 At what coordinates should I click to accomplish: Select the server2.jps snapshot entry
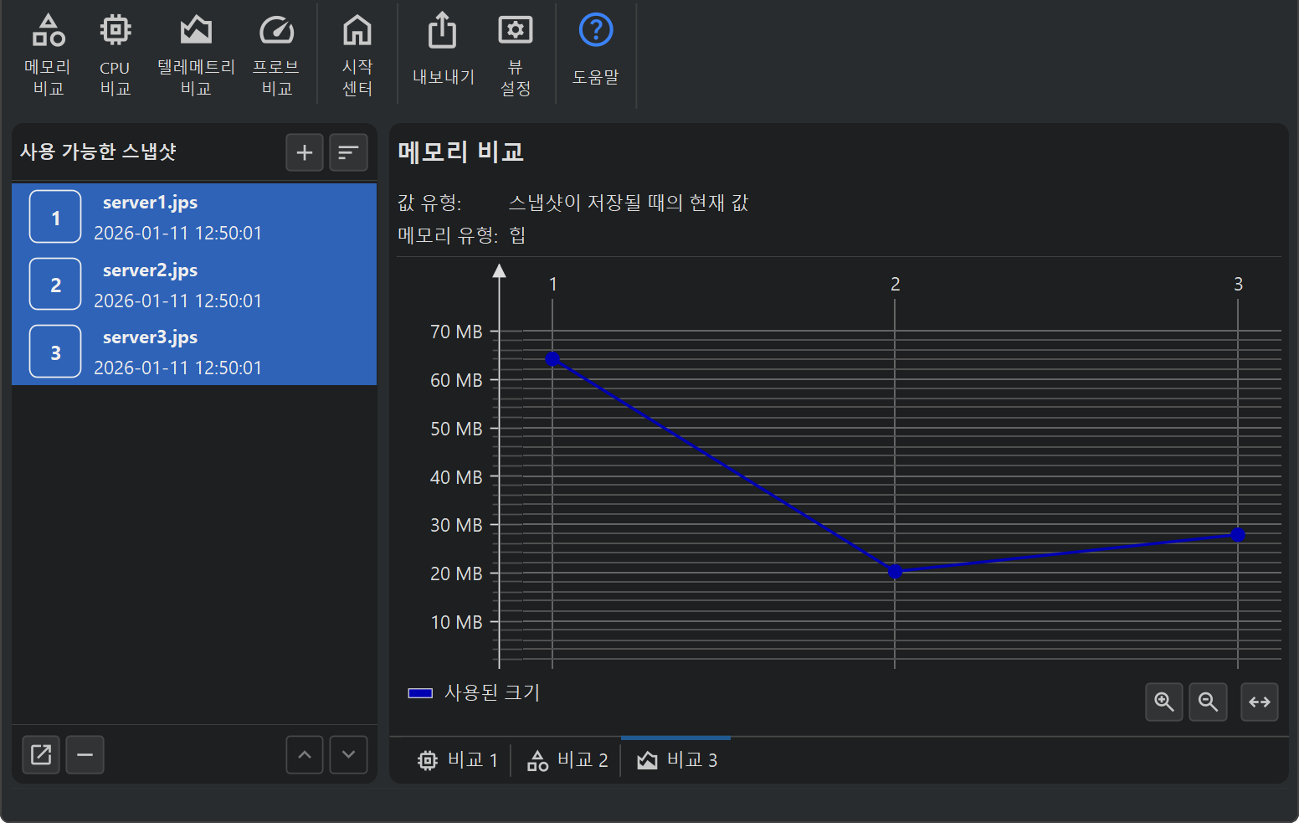click(194, 285)
